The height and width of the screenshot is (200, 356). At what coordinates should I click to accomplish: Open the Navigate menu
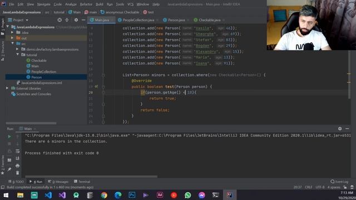point(43,4)
